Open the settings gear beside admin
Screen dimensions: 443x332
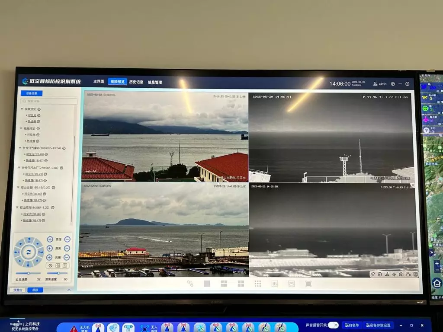pyautogui.click(x=393, y=84)
